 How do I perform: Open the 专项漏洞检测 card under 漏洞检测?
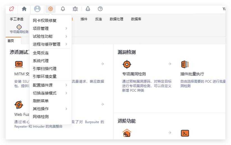click(x=134, y=74)
